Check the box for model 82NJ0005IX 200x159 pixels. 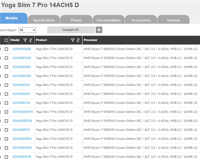click(x=6, y=85)
